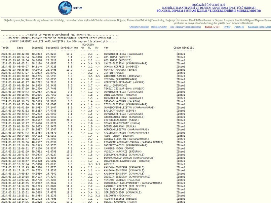The height and width of the screenshot is (203, 271).
Task: Click the ML magnitude column header
Action: point(90,48)
